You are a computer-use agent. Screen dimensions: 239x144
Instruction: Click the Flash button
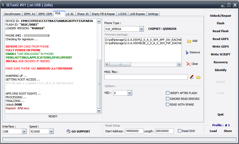tap(220, 23)
